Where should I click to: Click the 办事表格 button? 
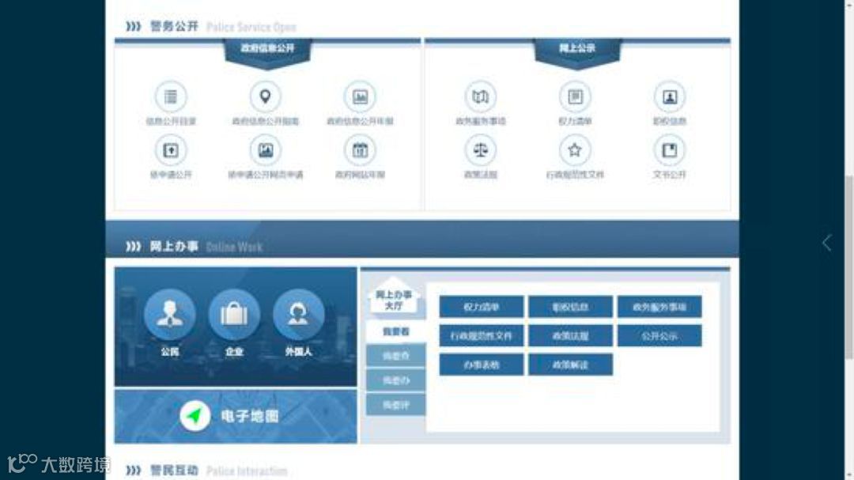point(482,365)
